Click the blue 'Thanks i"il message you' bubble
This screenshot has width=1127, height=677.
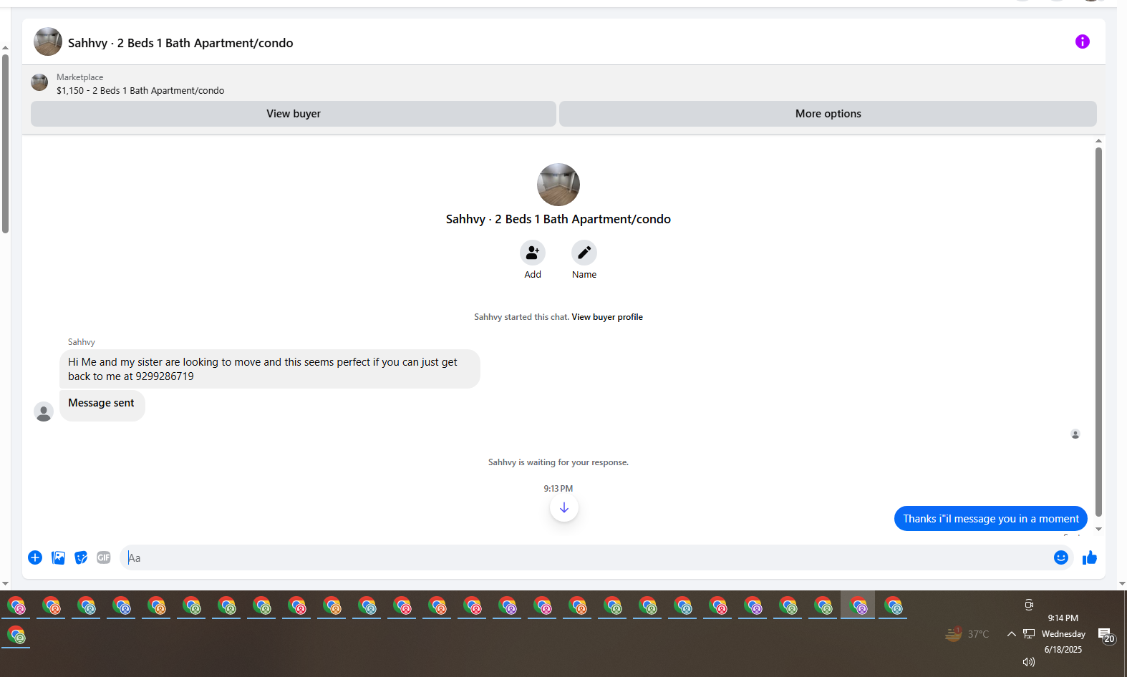(x=991, y=519)
